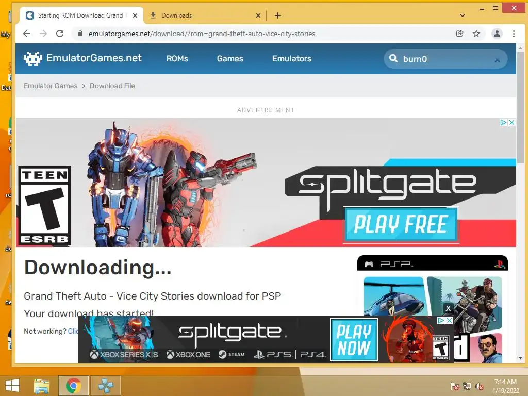Click the muted volume tray icon

480,386
